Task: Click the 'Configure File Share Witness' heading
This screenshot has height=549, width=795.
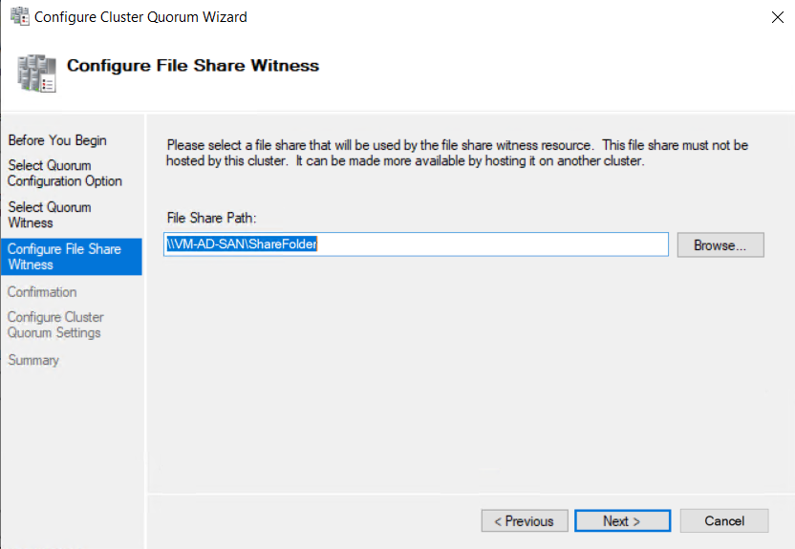Action: 193,65
